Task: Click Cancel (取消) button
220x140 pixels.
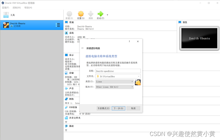Action: pos(133,108)
